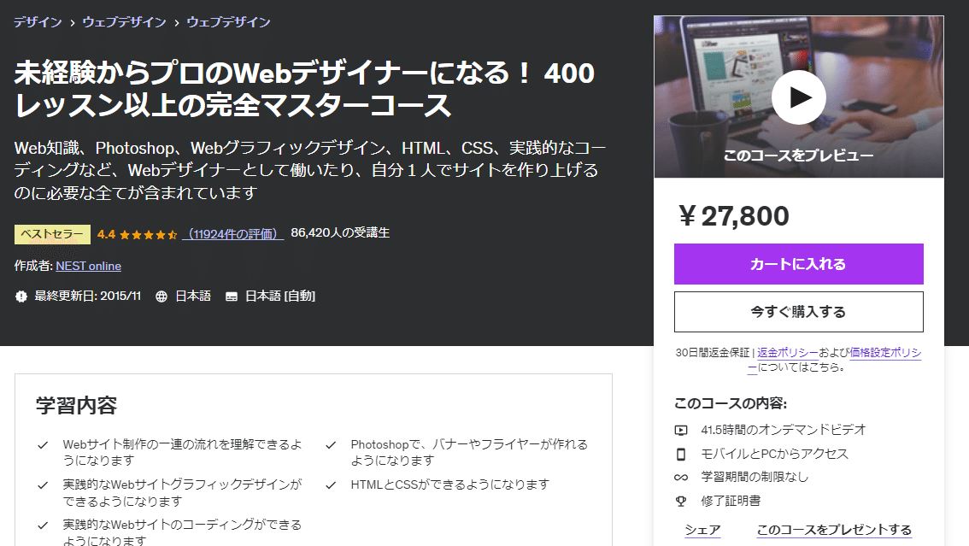Click 今すぐ購入する buy now button
969x546 pixels.
pos(798,312)
